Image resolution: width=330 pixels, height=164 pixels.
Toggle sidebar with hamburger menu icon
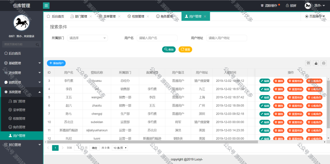pyautogui.click(x=46, y=5)
